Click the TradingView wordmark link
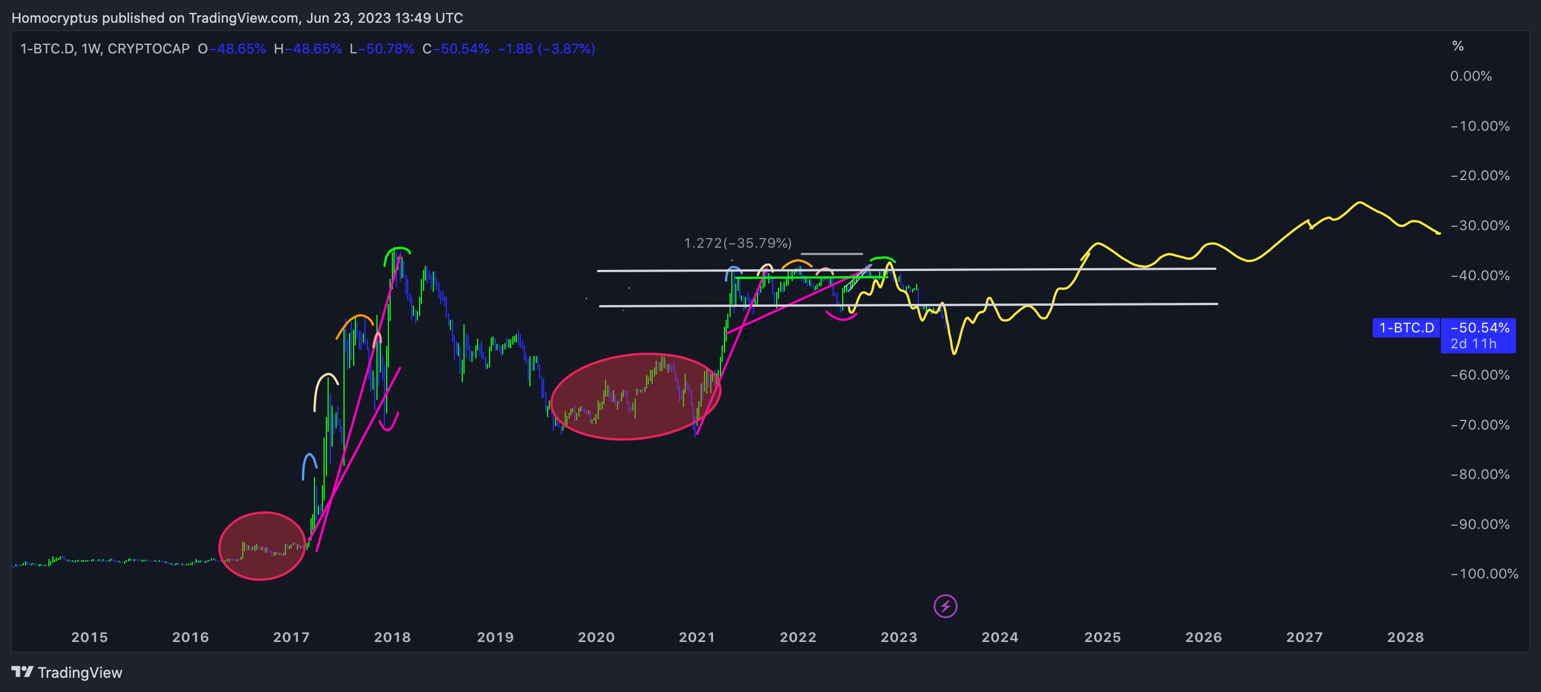Viewport: 1541px width, 692px height. coord(80,673)
